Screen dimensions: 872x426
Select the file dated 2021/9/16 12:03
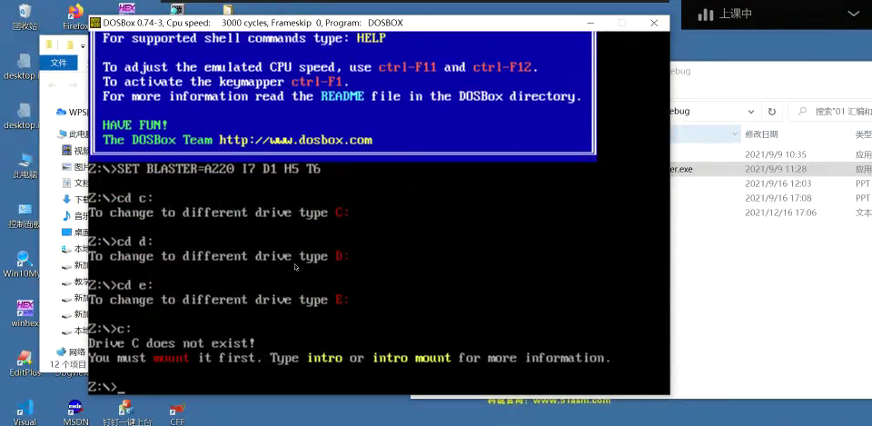[x=771, y=183]
